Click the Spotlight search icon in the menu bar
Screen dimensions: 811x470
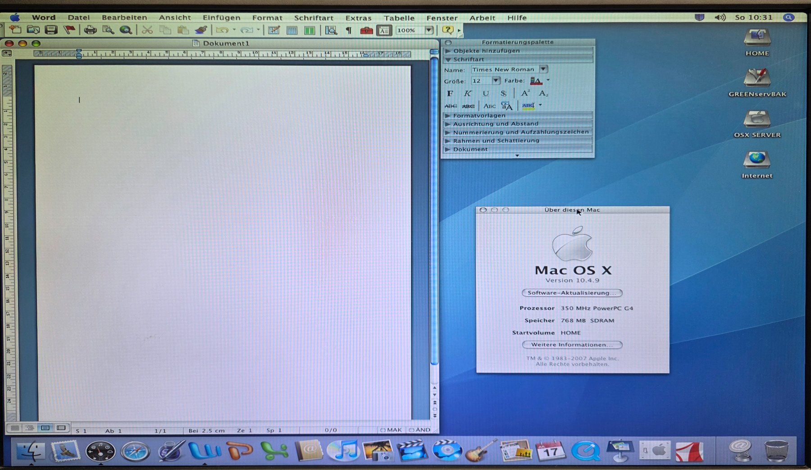click(788, 18)
